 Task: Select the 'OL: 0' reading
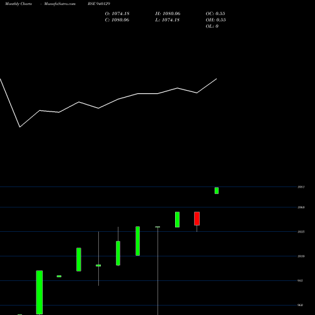pos(212,26)
